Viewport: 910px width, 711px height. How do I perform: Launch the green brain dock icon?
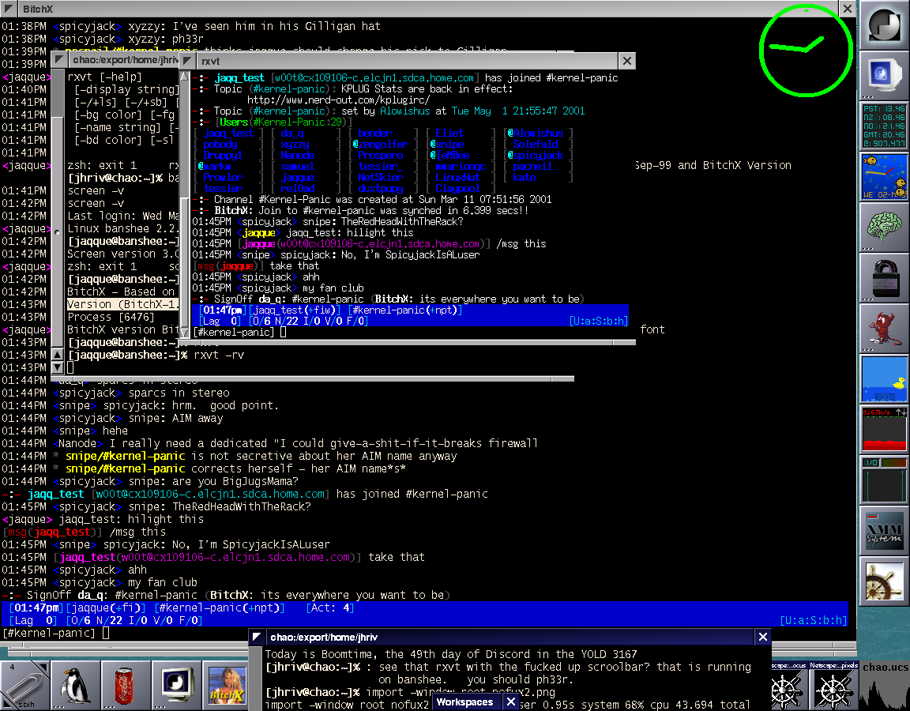point(884,227)
